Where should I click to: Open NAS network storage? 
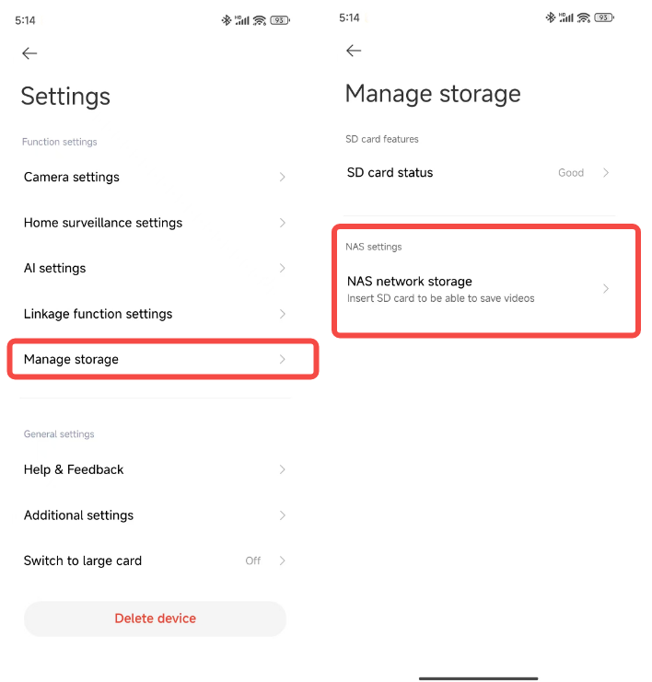point(410,282)
